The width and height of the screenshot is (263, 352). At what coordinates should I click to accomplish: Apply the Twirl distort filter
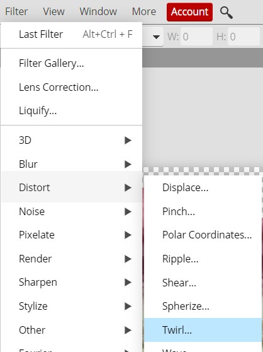click(203, 330)
